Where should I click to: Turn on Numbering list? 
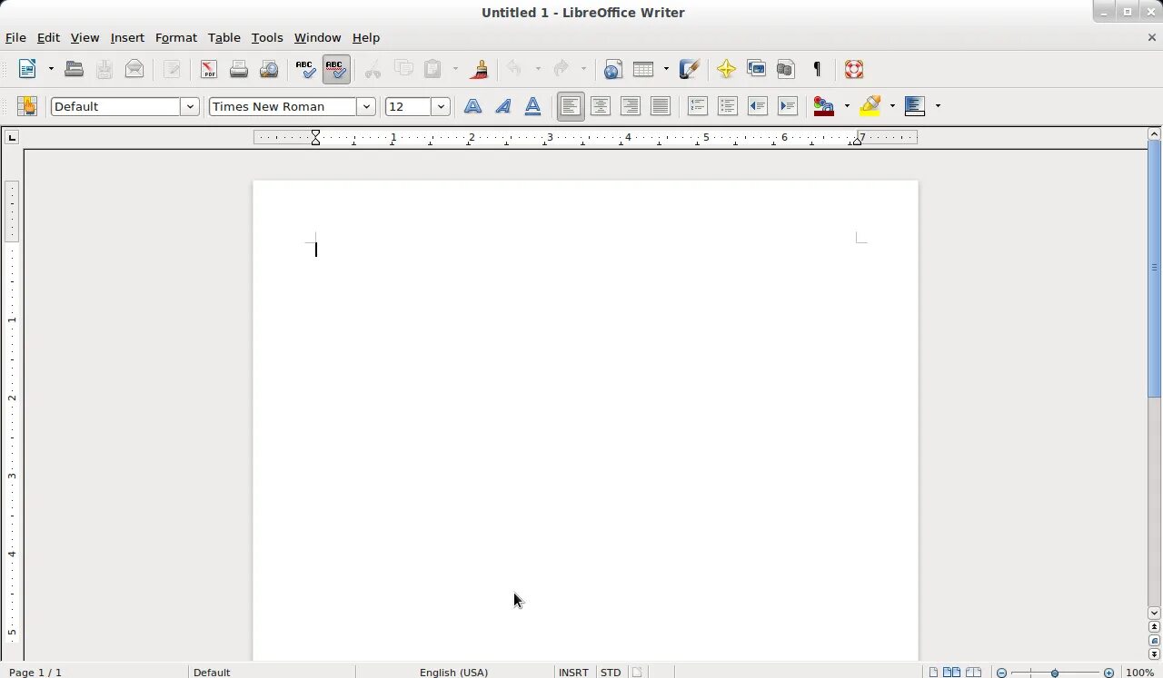pos(698,106)
